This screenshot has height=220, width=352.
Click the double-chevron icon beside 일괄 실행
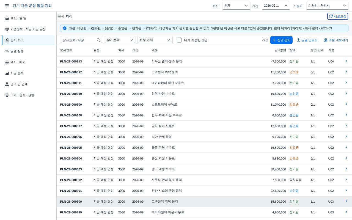point(7,51)
